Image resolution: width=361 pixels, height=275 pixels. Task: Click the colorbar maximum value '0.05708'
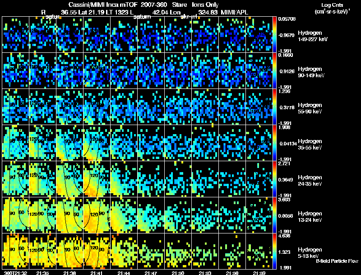[x=287, y=19]
